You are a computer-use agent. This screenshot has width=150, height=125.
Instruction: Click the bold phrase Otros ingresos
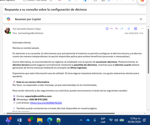(x=79, y=68)
